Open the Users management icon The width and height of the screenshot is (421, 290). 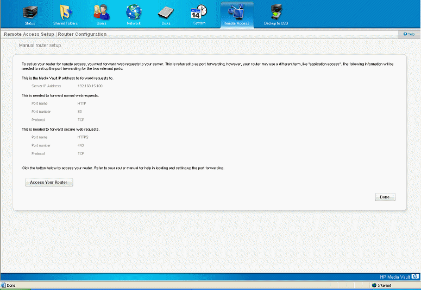click(x=100, y=12)
